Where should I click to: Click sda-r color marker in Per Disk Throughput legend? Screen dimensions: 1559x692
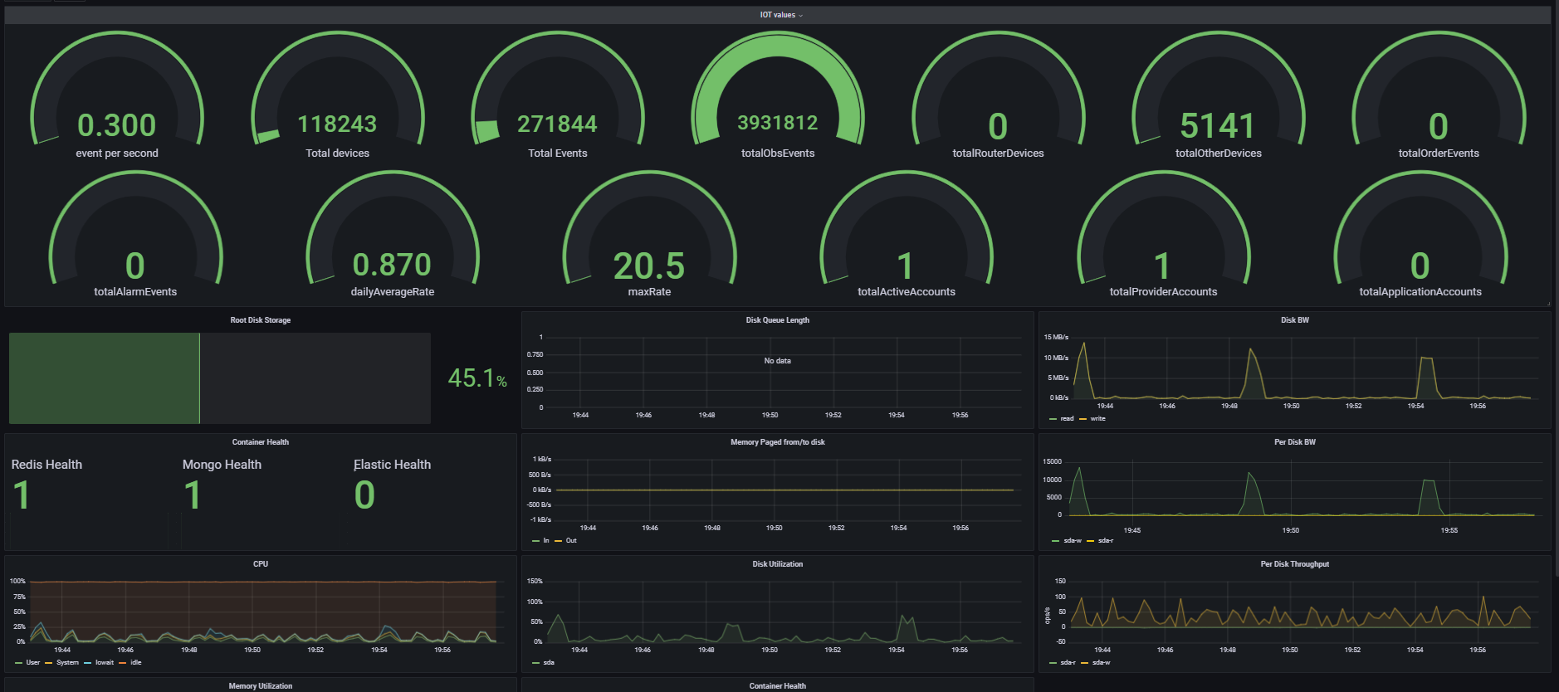coord(1053,663)
